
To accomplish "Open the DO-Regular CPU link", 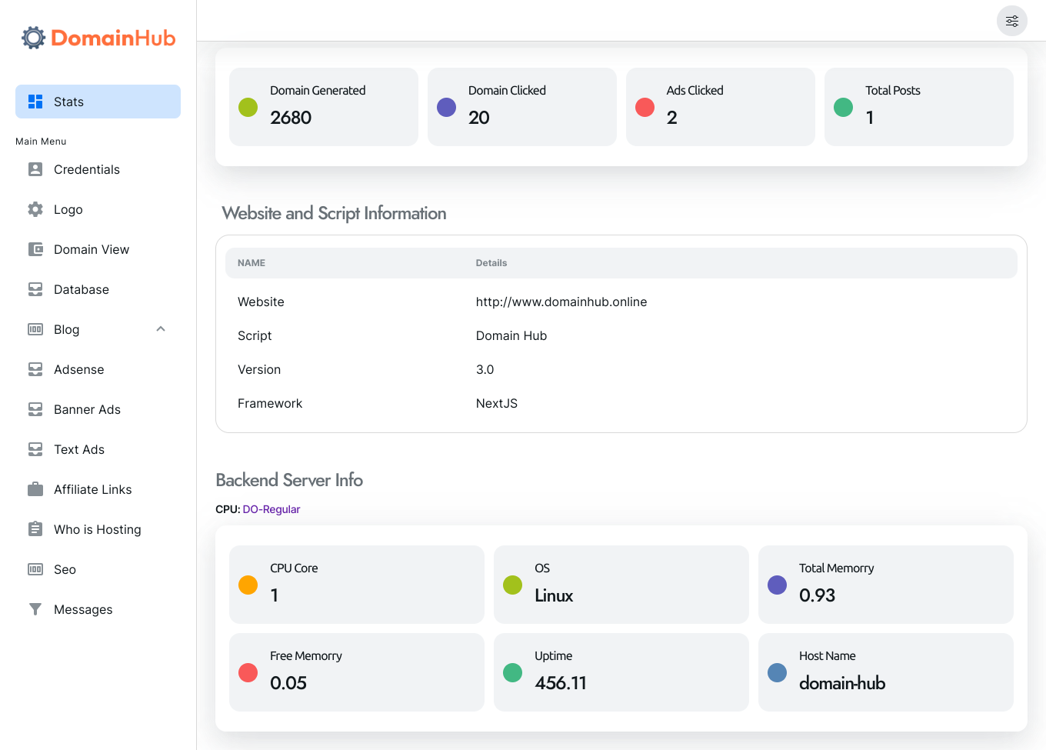I will 271,509.
